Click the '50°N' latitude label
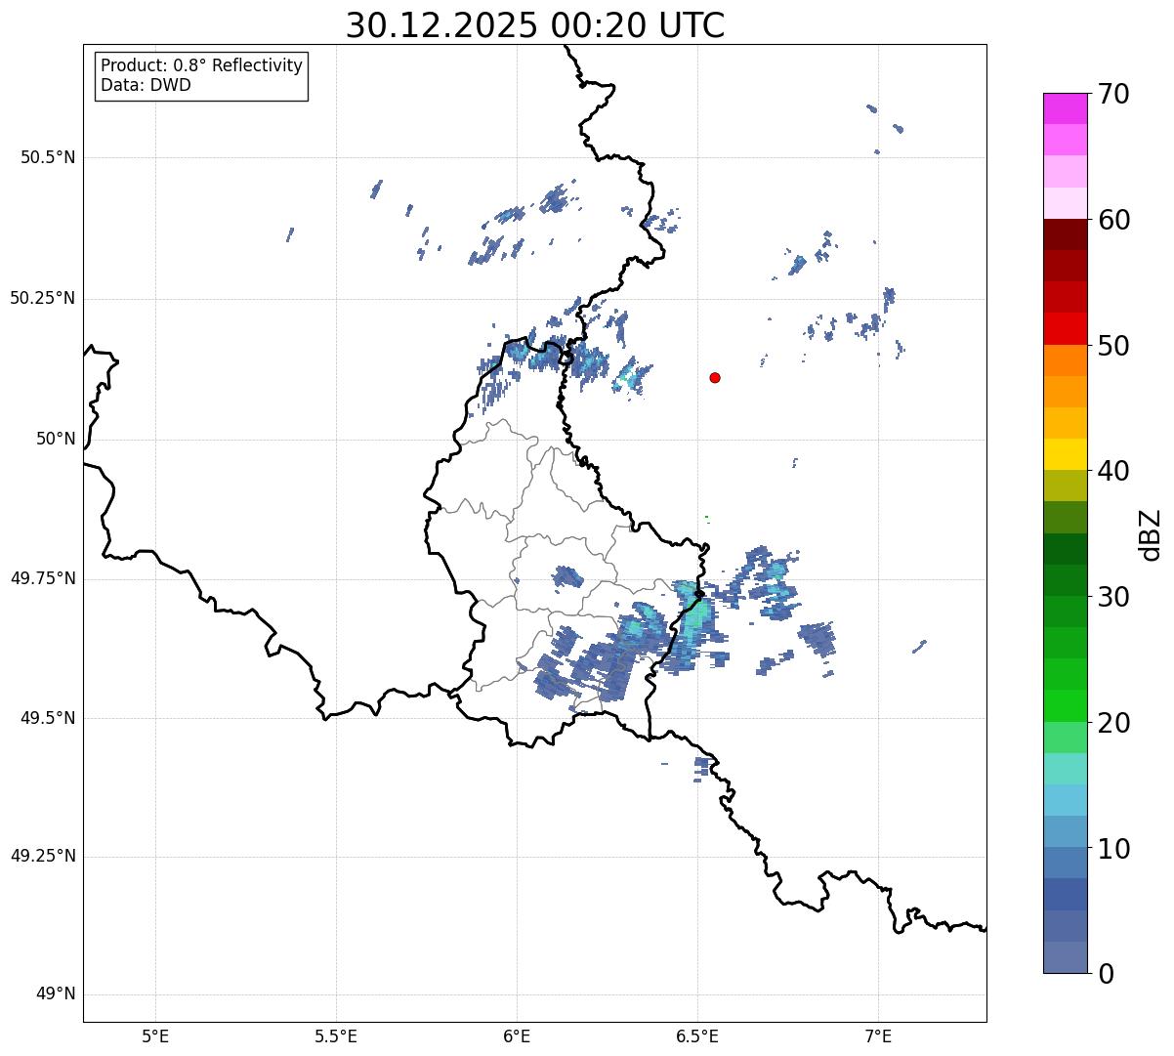 click(56, 439)
